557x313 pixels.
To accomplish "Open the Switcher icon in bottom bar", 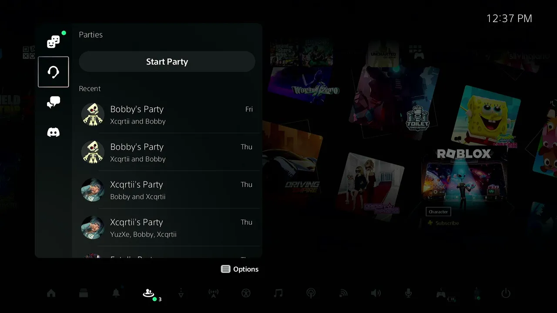I will point(84,293).
